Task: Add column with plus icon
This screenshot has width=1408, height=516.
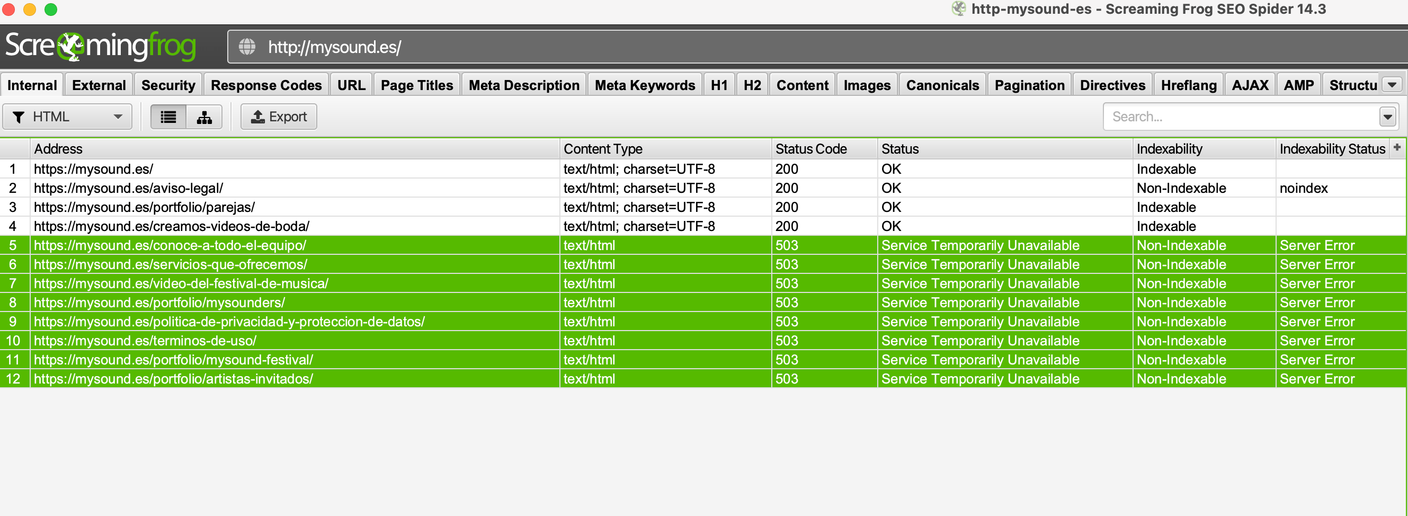Action: click(1397, 148)
